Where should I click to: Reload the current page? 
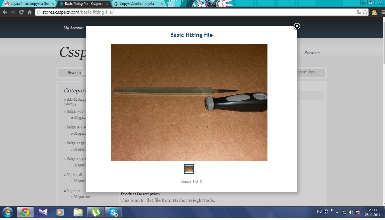tap(21, 12)
